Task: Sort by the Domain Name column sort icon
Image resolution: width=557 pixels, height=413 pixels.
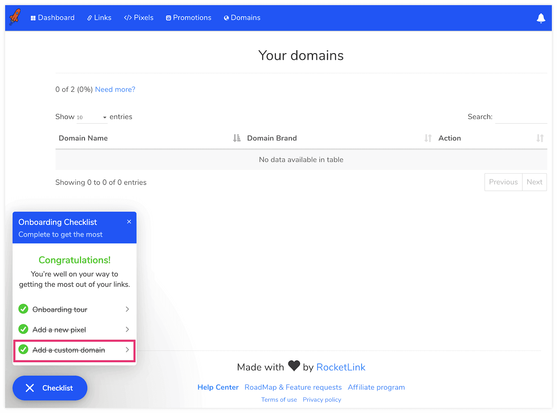Action: pos(236,138)
